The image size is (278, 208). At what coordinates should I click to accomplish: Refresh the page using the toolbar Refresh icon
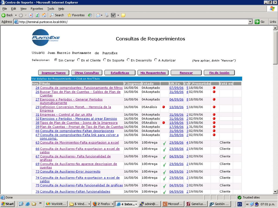point(37,15)
